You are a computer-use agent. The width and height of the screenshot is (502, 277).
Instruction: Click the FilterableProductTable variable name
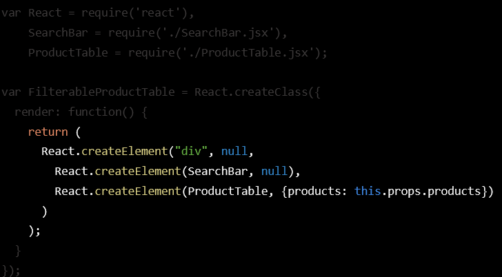click(x=101, y=92)
